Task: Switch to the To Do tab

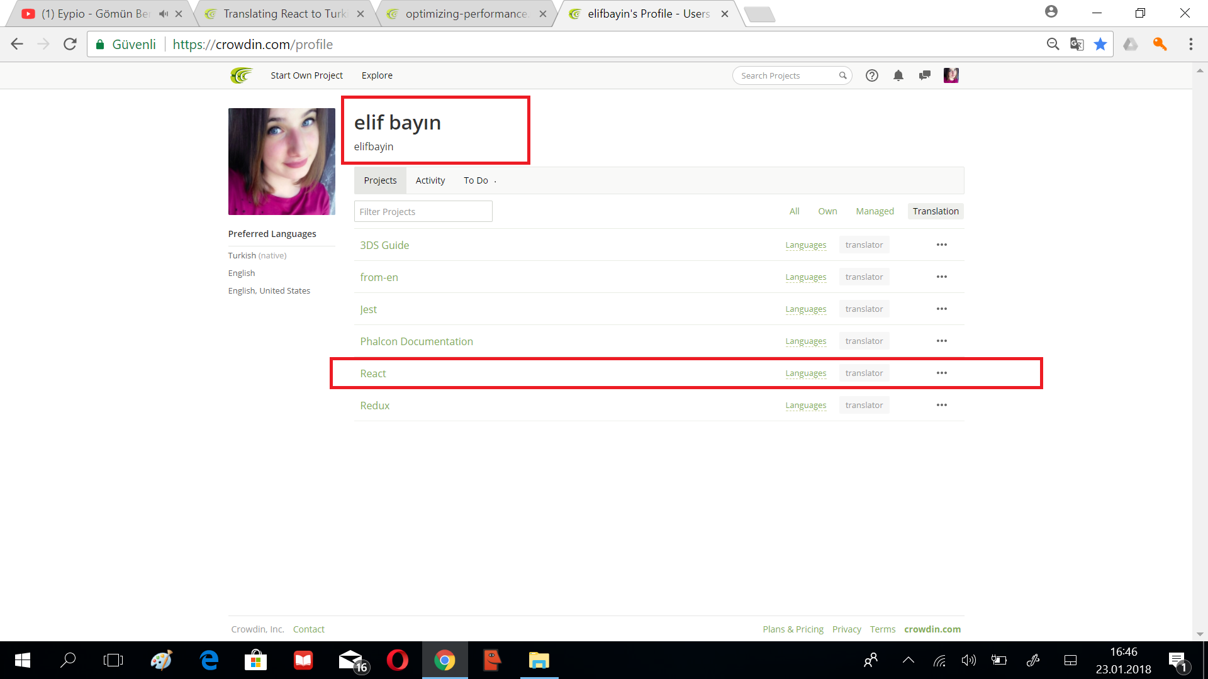Action: [476, 180]
